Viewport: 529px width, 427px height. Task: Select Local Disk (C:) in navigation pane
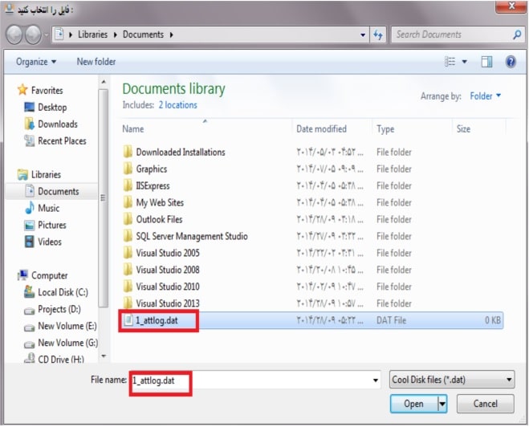63,293
